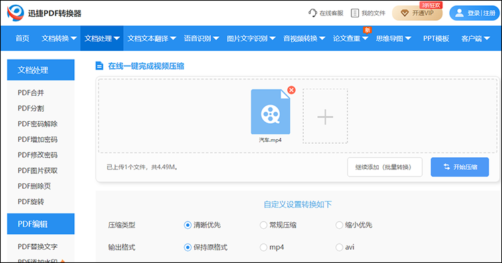Open PDF删除页 in the sidebar
The height and width of the screenshot is (263, 502).
(x=34, y=186)
